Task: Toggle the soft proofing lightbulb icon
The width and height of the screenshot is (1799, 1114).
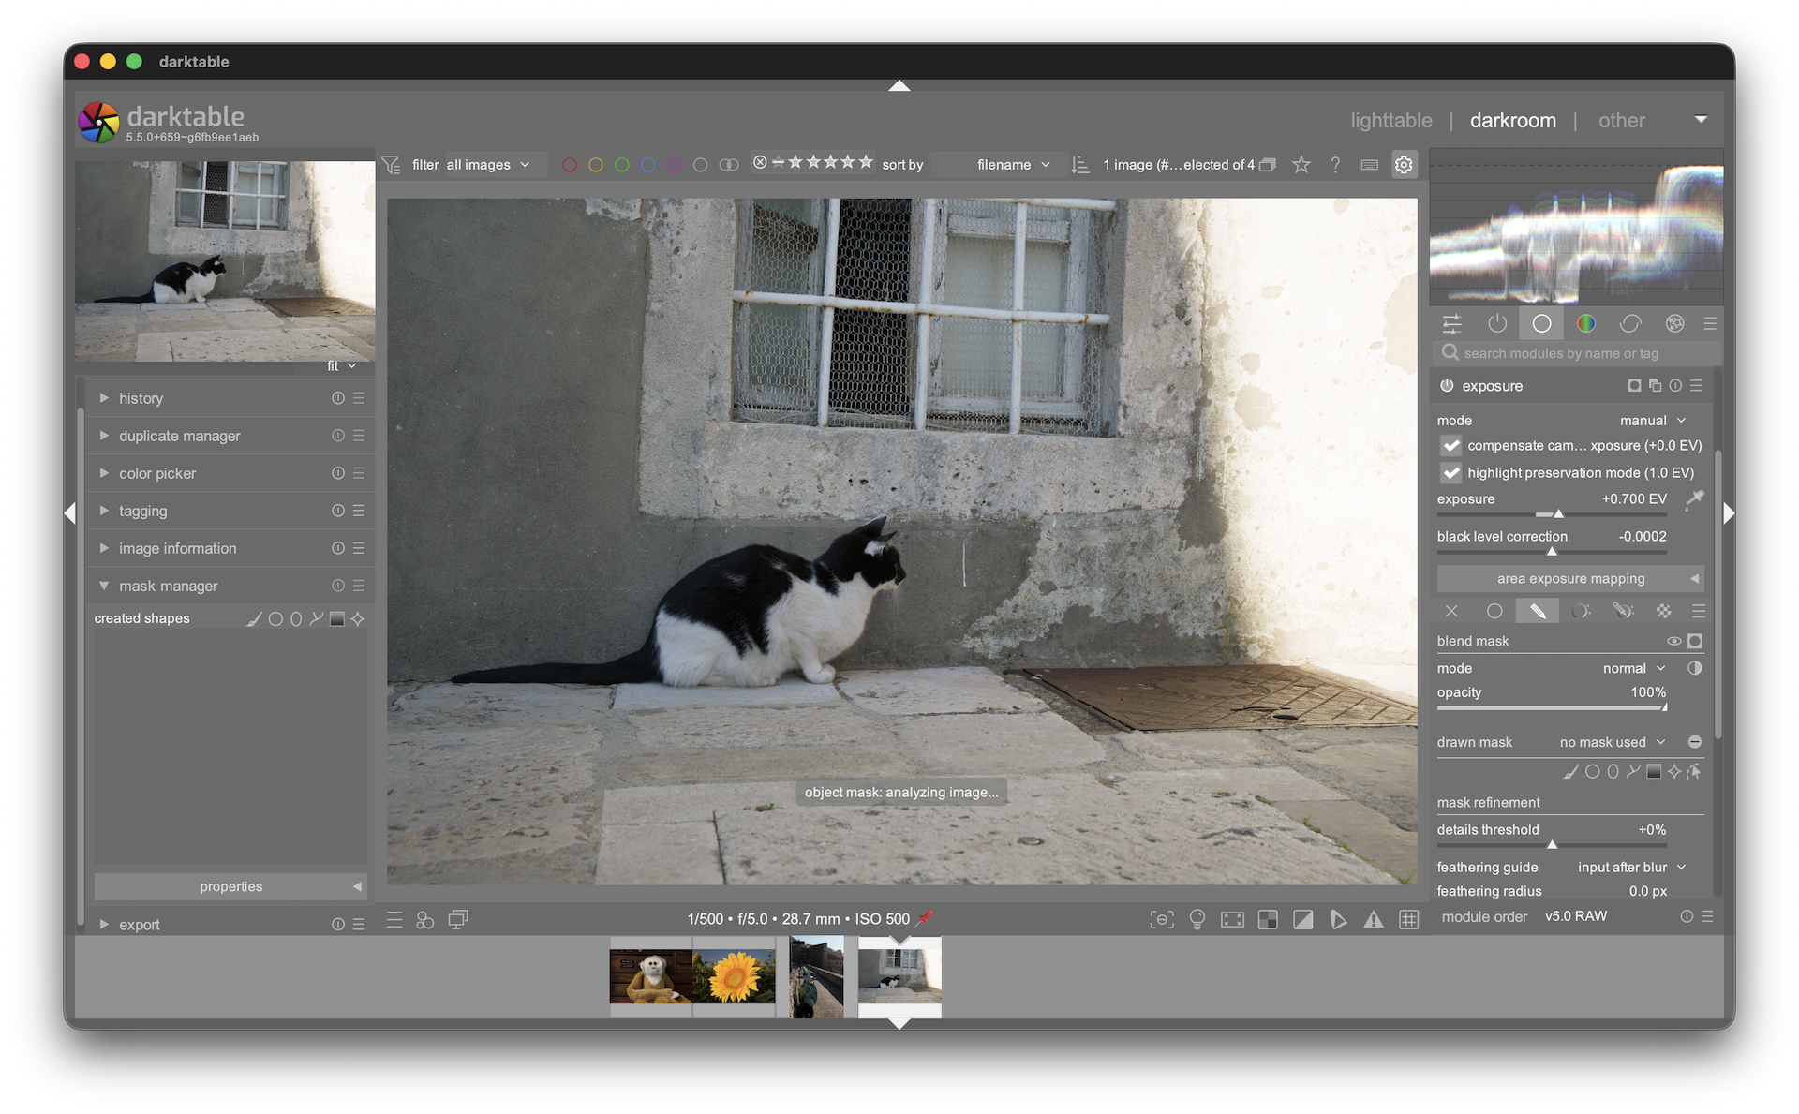Action: coord(1197,919)
